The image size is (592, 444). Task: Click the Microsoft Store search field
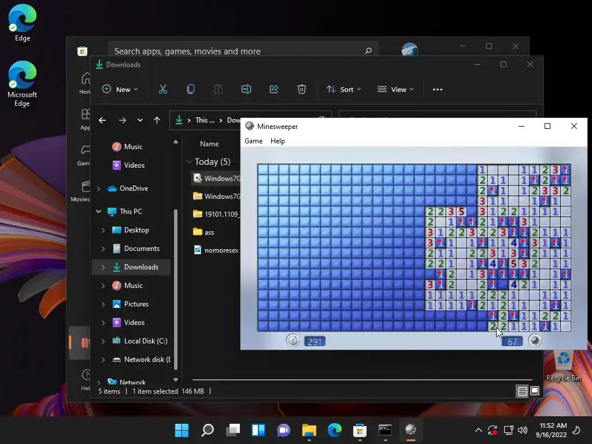pos(243,51)
